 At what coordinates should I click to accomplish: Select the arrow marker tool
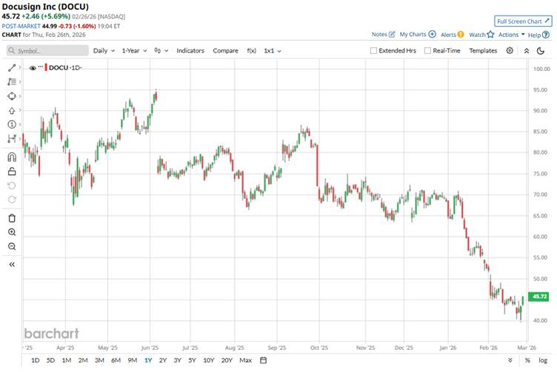(x=12, y=111)
